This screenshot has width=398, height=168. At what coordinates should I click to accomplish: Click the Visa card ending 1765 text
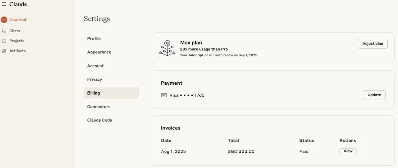tap(187, 95)
